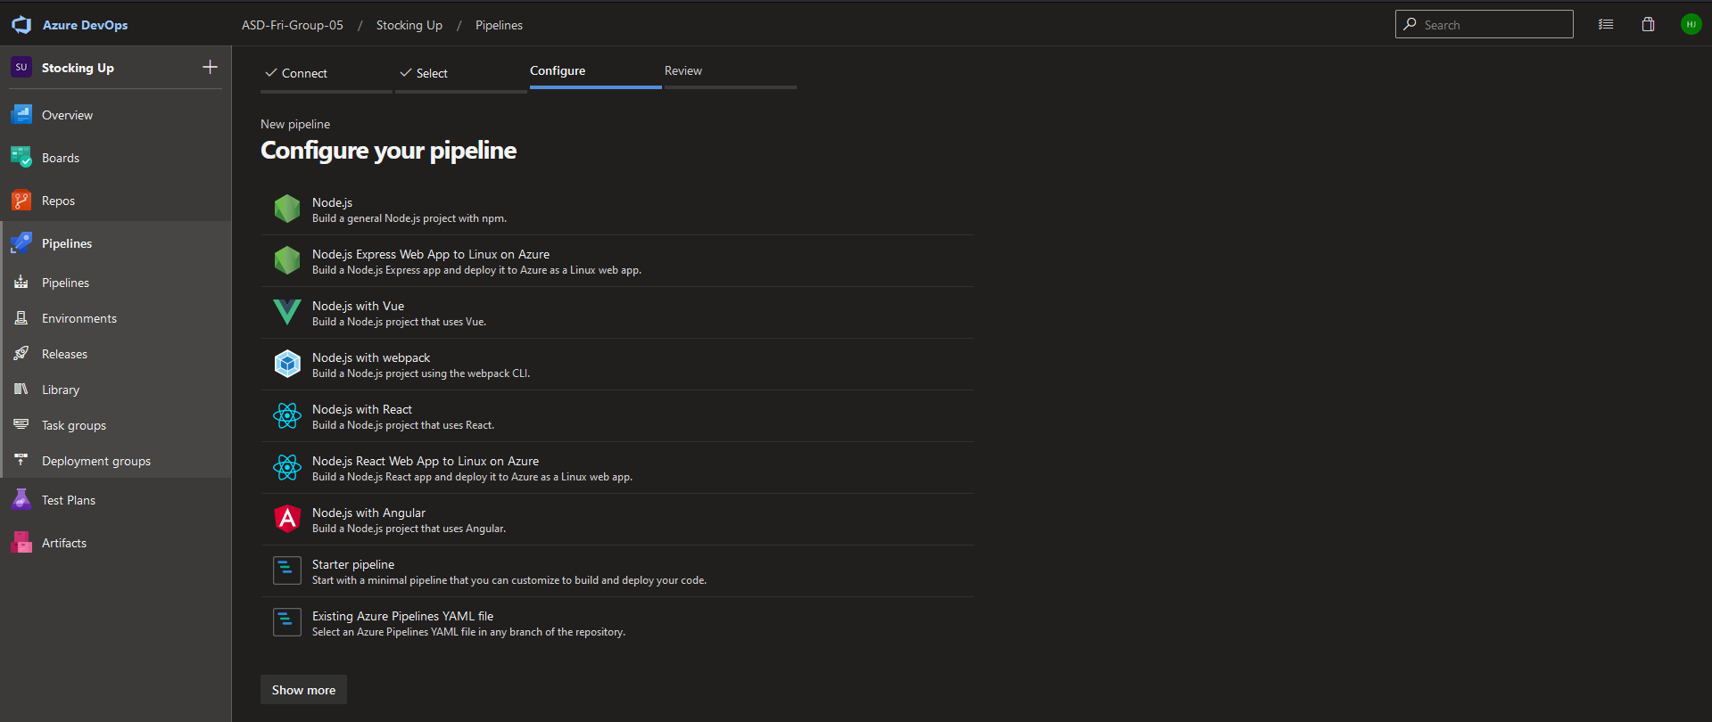Image resolution: width=1712 pixels, height=722 pixels.
Task: Choose Existing Azure Pipelines YAML file title
Action: (402, 616)
